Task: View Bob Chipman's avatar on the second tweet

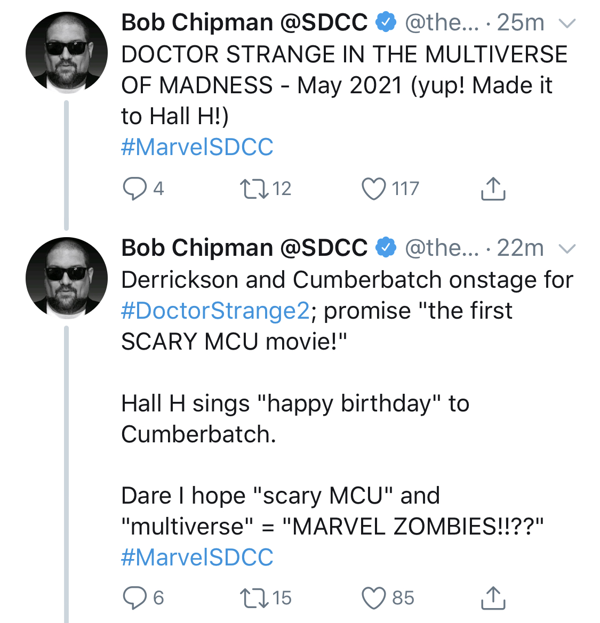Action: click(x=67, y=278)
